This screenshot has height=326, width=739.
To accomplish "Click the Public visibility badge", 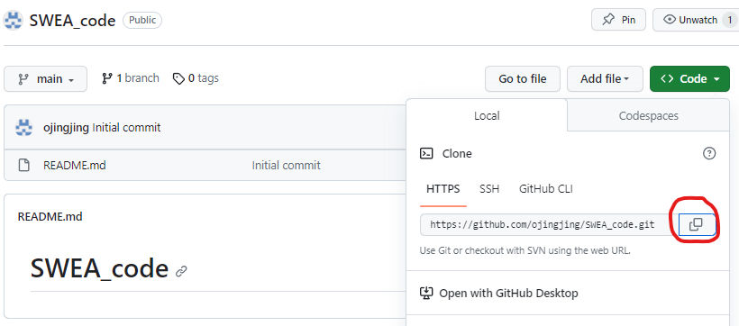I will click(142, 20).
